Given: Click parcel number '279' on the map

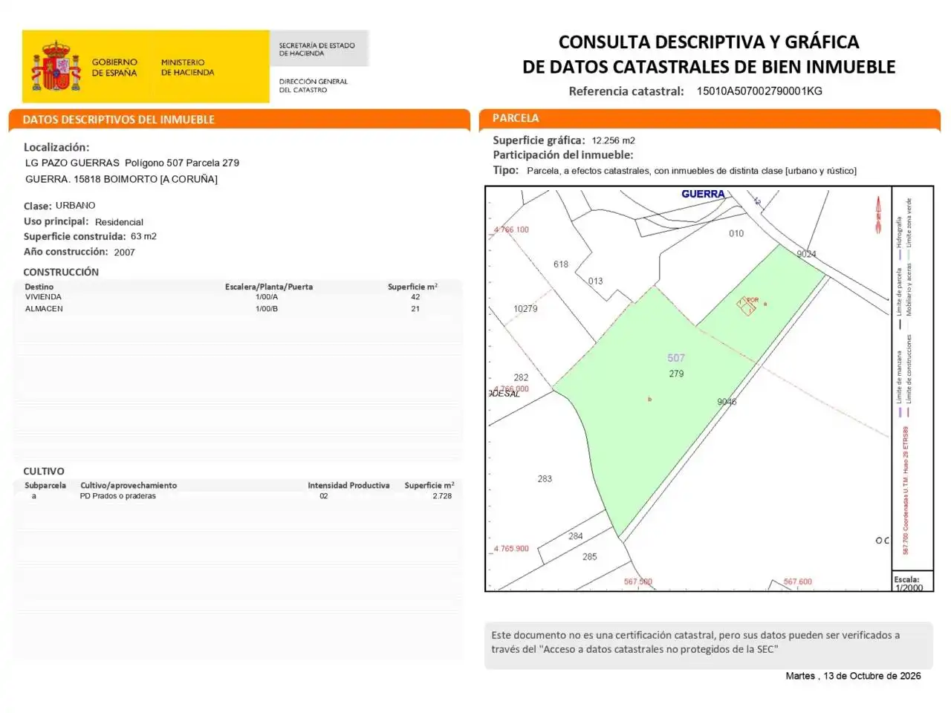Looking at the screenshot, I should 676,374.
